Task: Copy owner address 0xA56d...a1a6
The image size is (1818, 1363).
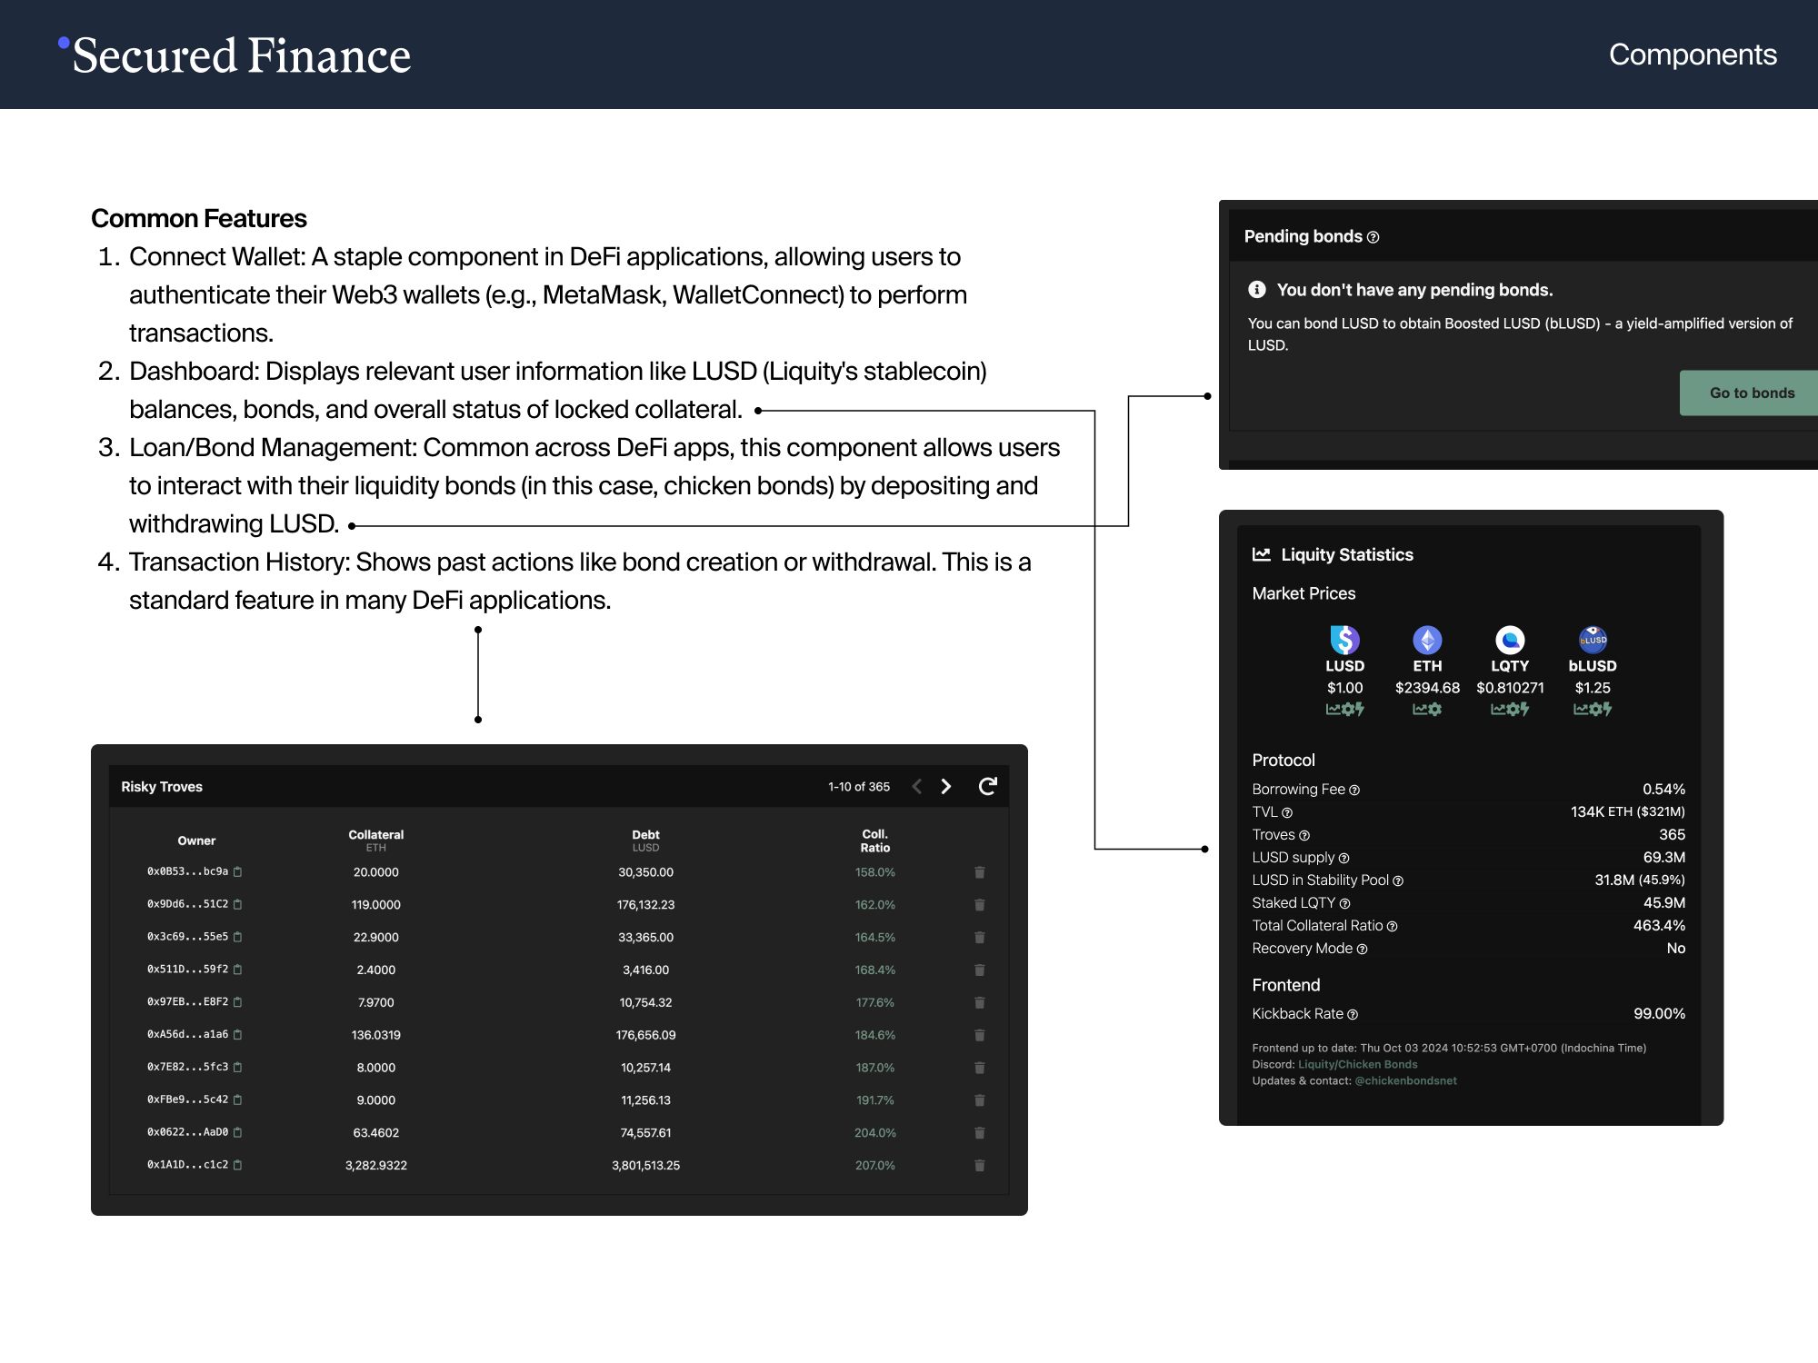Action: [x=238, y=1034]
